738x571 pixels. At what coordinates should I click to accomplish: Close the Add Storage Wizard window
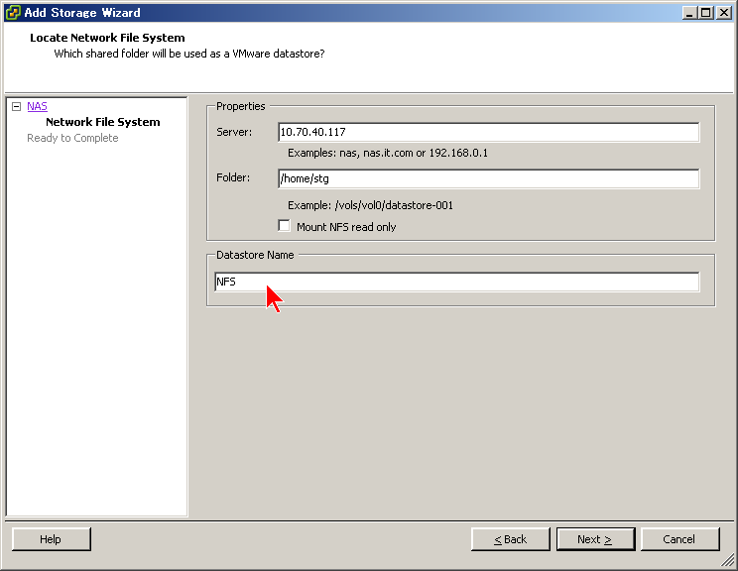[x=723, y=13]
